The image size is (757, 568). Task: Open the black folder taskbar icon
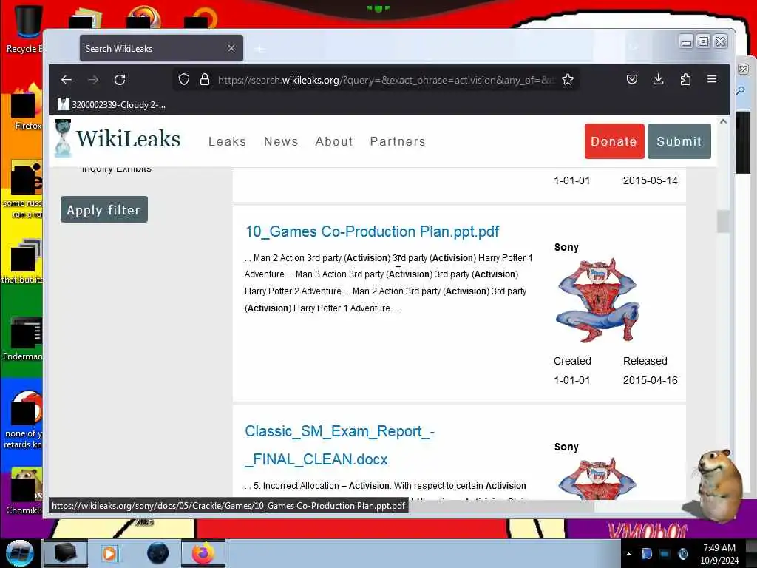pyautogui.click(x=65, y=553)
